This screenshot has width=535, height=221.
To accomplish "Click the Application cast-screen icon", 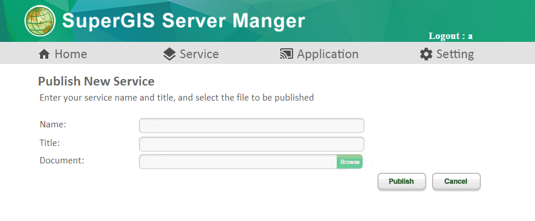I will point(286,54).
